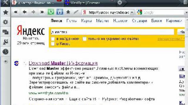Toggle 'только на украинских сайтах' checkbox
Image resolution: width=188 pixels, height=105 pixels.
point(85,39)
